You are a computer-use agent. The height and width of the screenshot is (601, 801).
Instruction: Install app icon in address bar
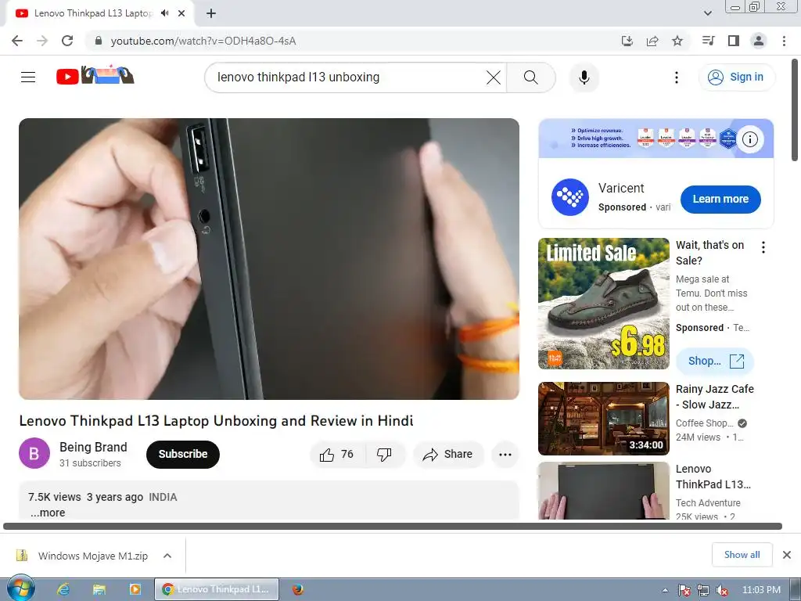click(627, 41)
